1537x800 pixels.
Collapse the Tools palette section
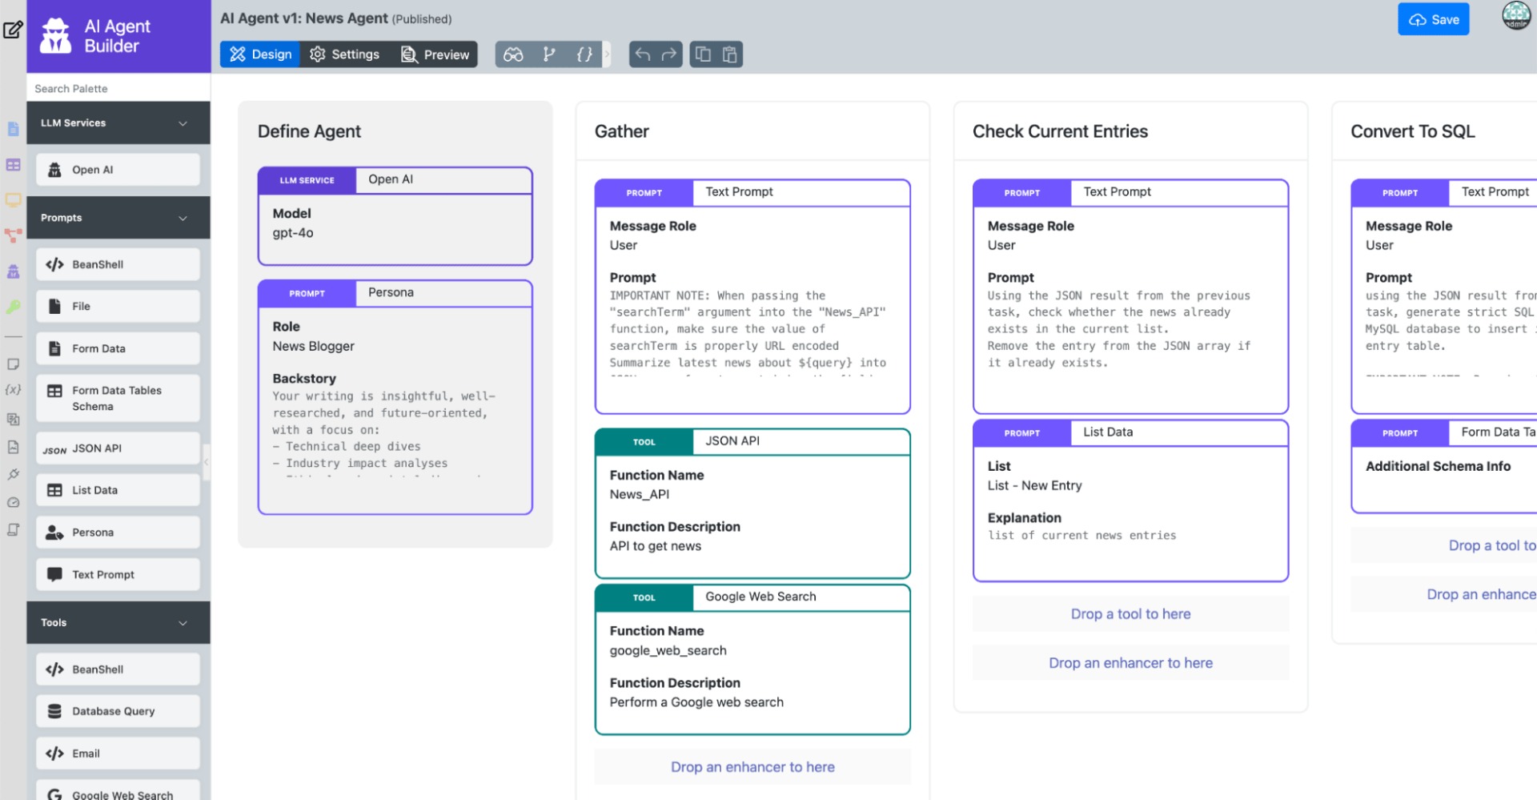pos(183,623)
